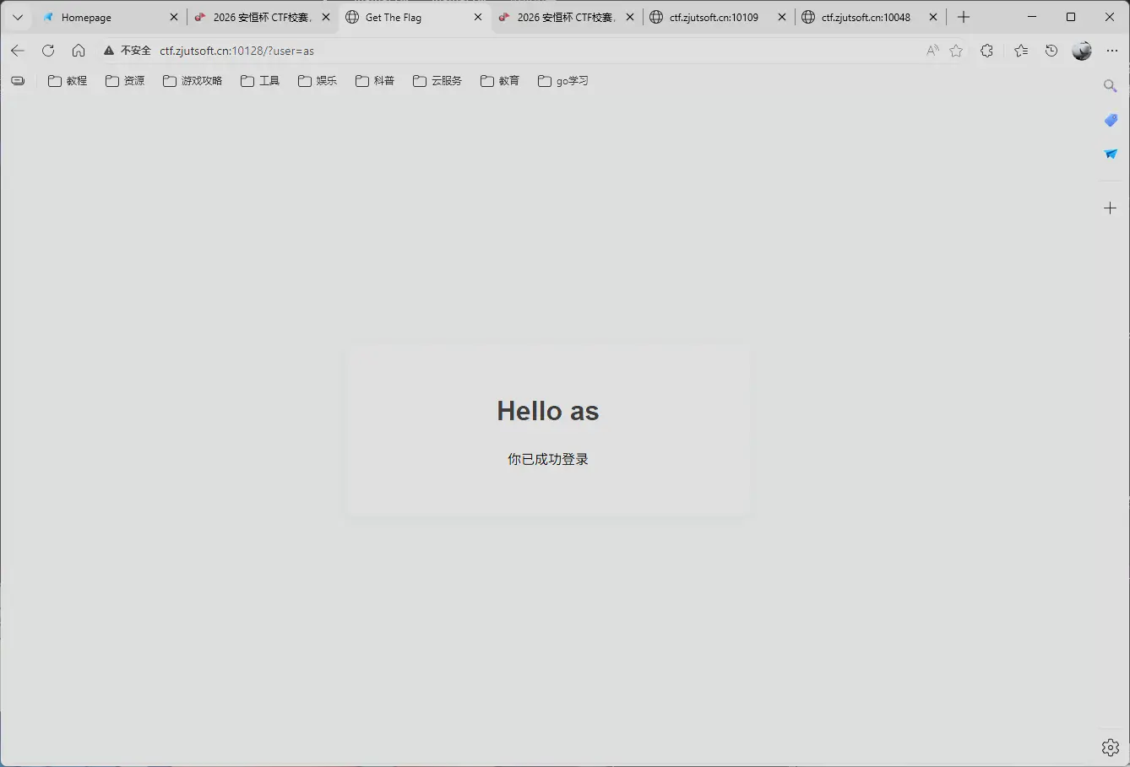Start read aloud from the address bar icon

932,51
